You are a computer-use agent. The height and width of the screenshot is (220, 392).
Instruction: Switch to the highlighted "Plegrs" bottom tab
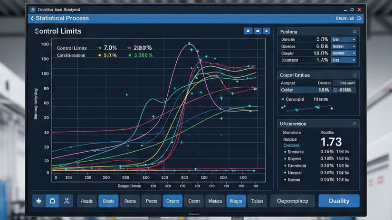236,201
